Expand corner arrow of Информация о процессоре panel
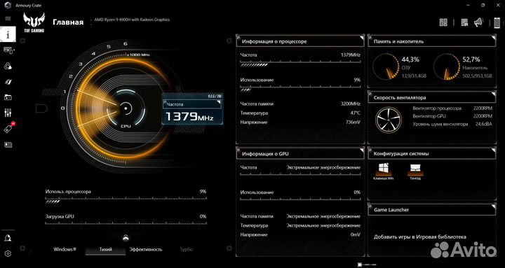Screen dimensions: 505x268 (x=362, y=38)
